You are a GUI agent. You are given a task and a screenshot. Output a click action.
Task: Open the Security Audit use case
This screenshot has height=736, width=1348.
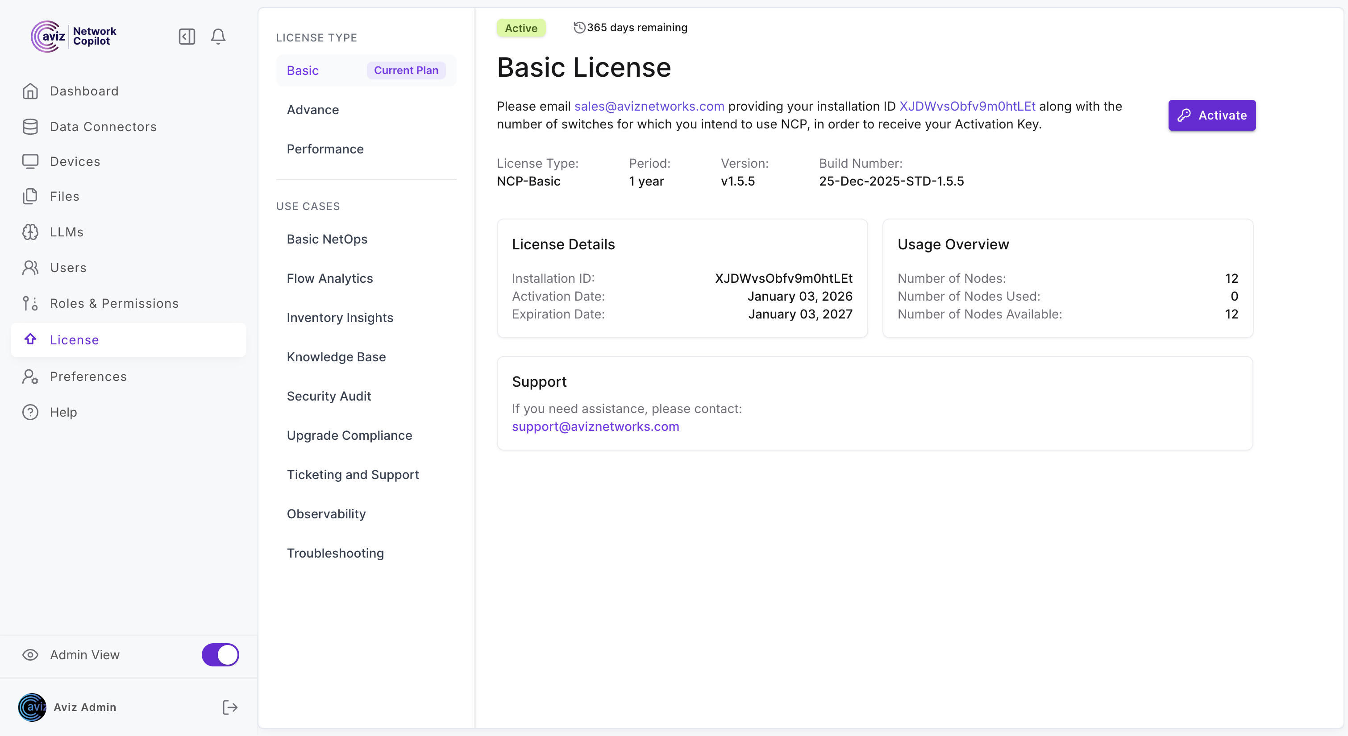(329, 396)
